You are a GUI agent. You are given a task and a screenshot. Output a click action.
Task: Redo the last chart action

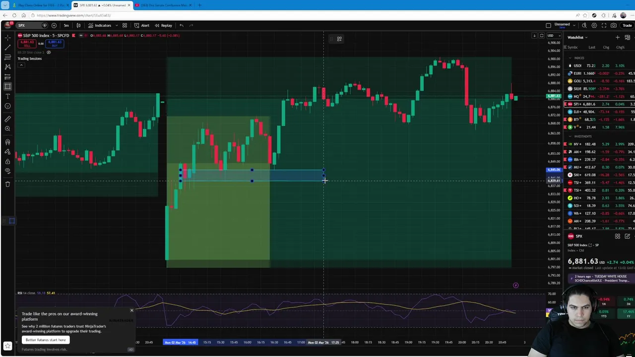coord(191,25)
